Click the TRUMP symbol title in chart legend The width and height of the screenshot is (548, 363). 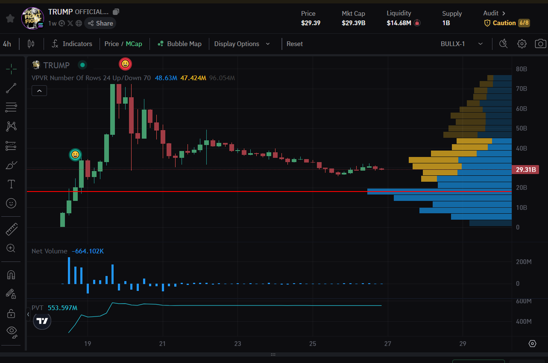tap(57, 65)
